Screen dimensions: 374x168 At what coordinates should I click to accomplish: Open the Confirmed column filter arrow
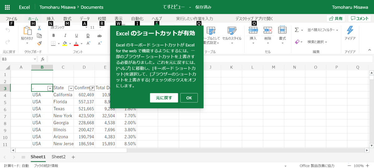92,88
